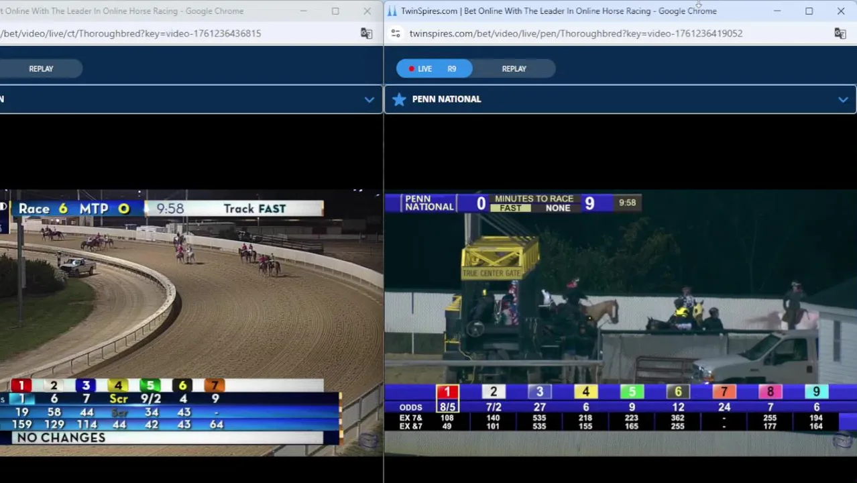Image resolution: width=857 pixels, height=483 pixels.
Task: Click pink number 8 saddle cloth in Penn National odds
Action: coord(770,392)
